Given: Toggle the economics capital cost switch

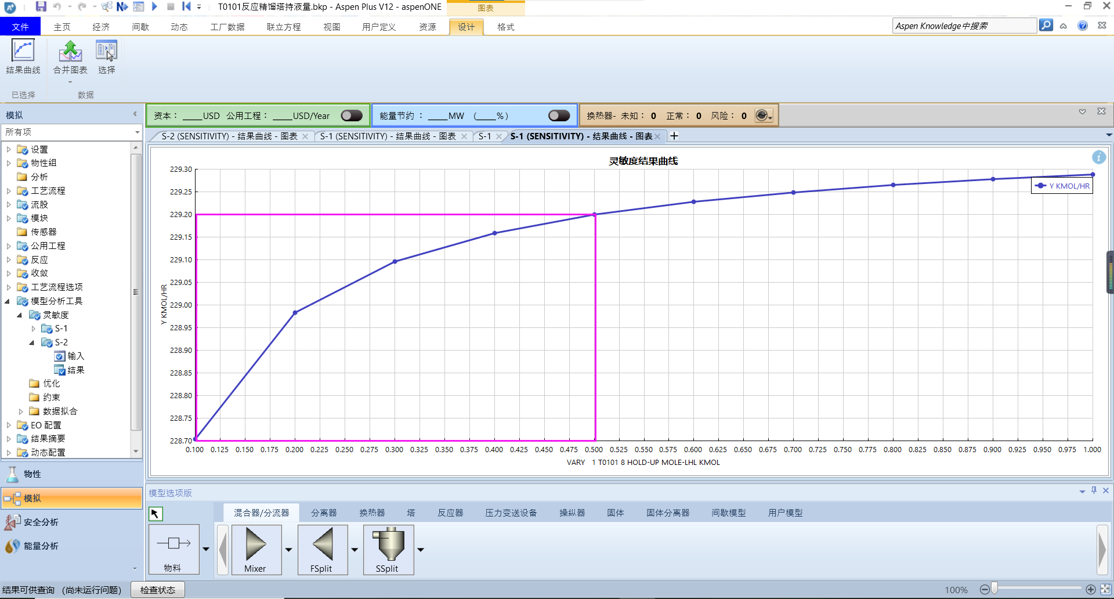Looking at the screenshot, I should pyautogui.click(x=352, y=116).
